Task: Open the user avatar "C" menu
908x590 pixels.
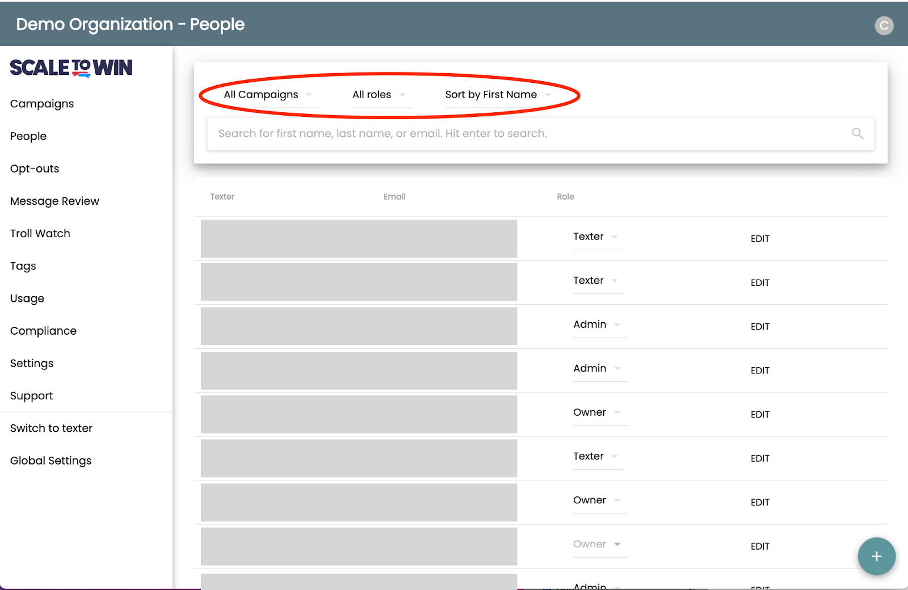Action: (884, 26)
